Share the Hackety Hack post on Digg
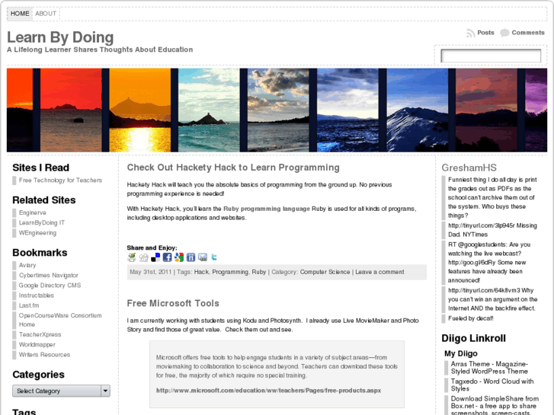Viewport: 554px width, 415px height. [x=144, y=257]
